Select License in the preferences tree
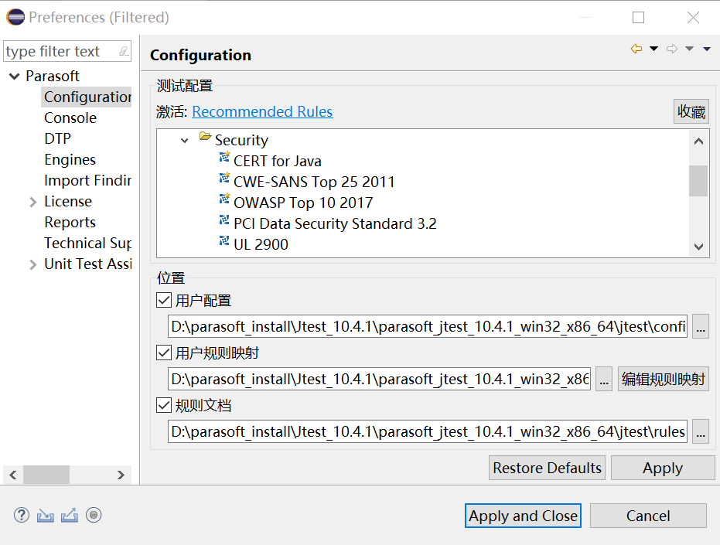 pos(68,201)
